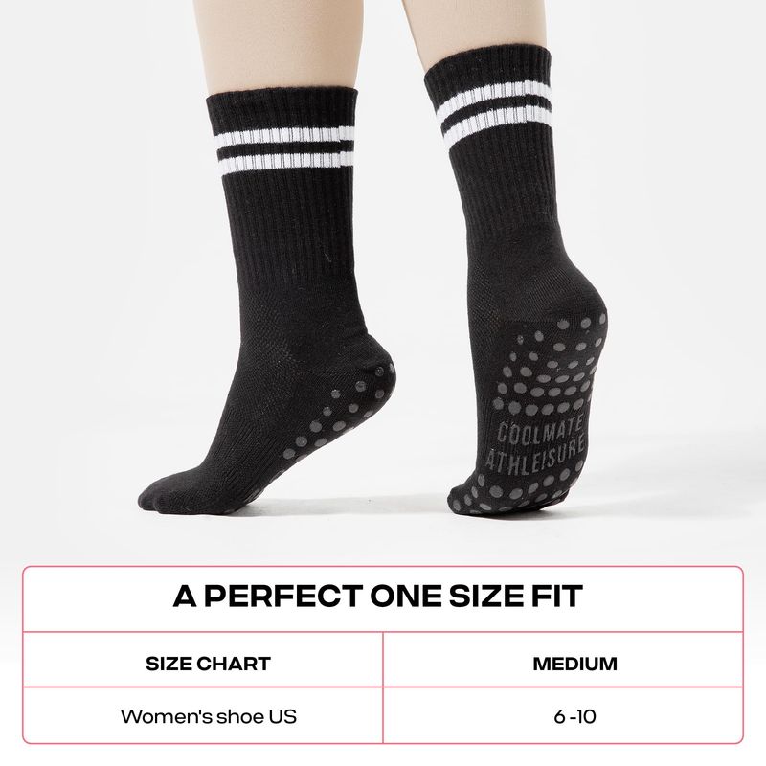Image resolution: width=766 pixels, height=766 pixels.
Task: Select the 'Women's shoe US' row label
Action: click(x=209, y=716)
